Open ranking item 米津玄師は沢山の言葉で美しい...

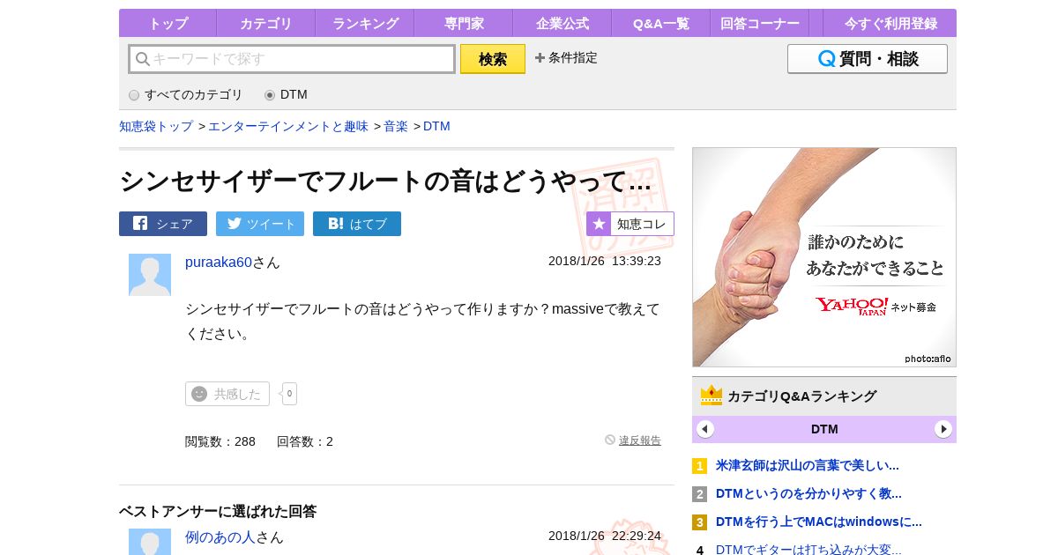[808, 465]
